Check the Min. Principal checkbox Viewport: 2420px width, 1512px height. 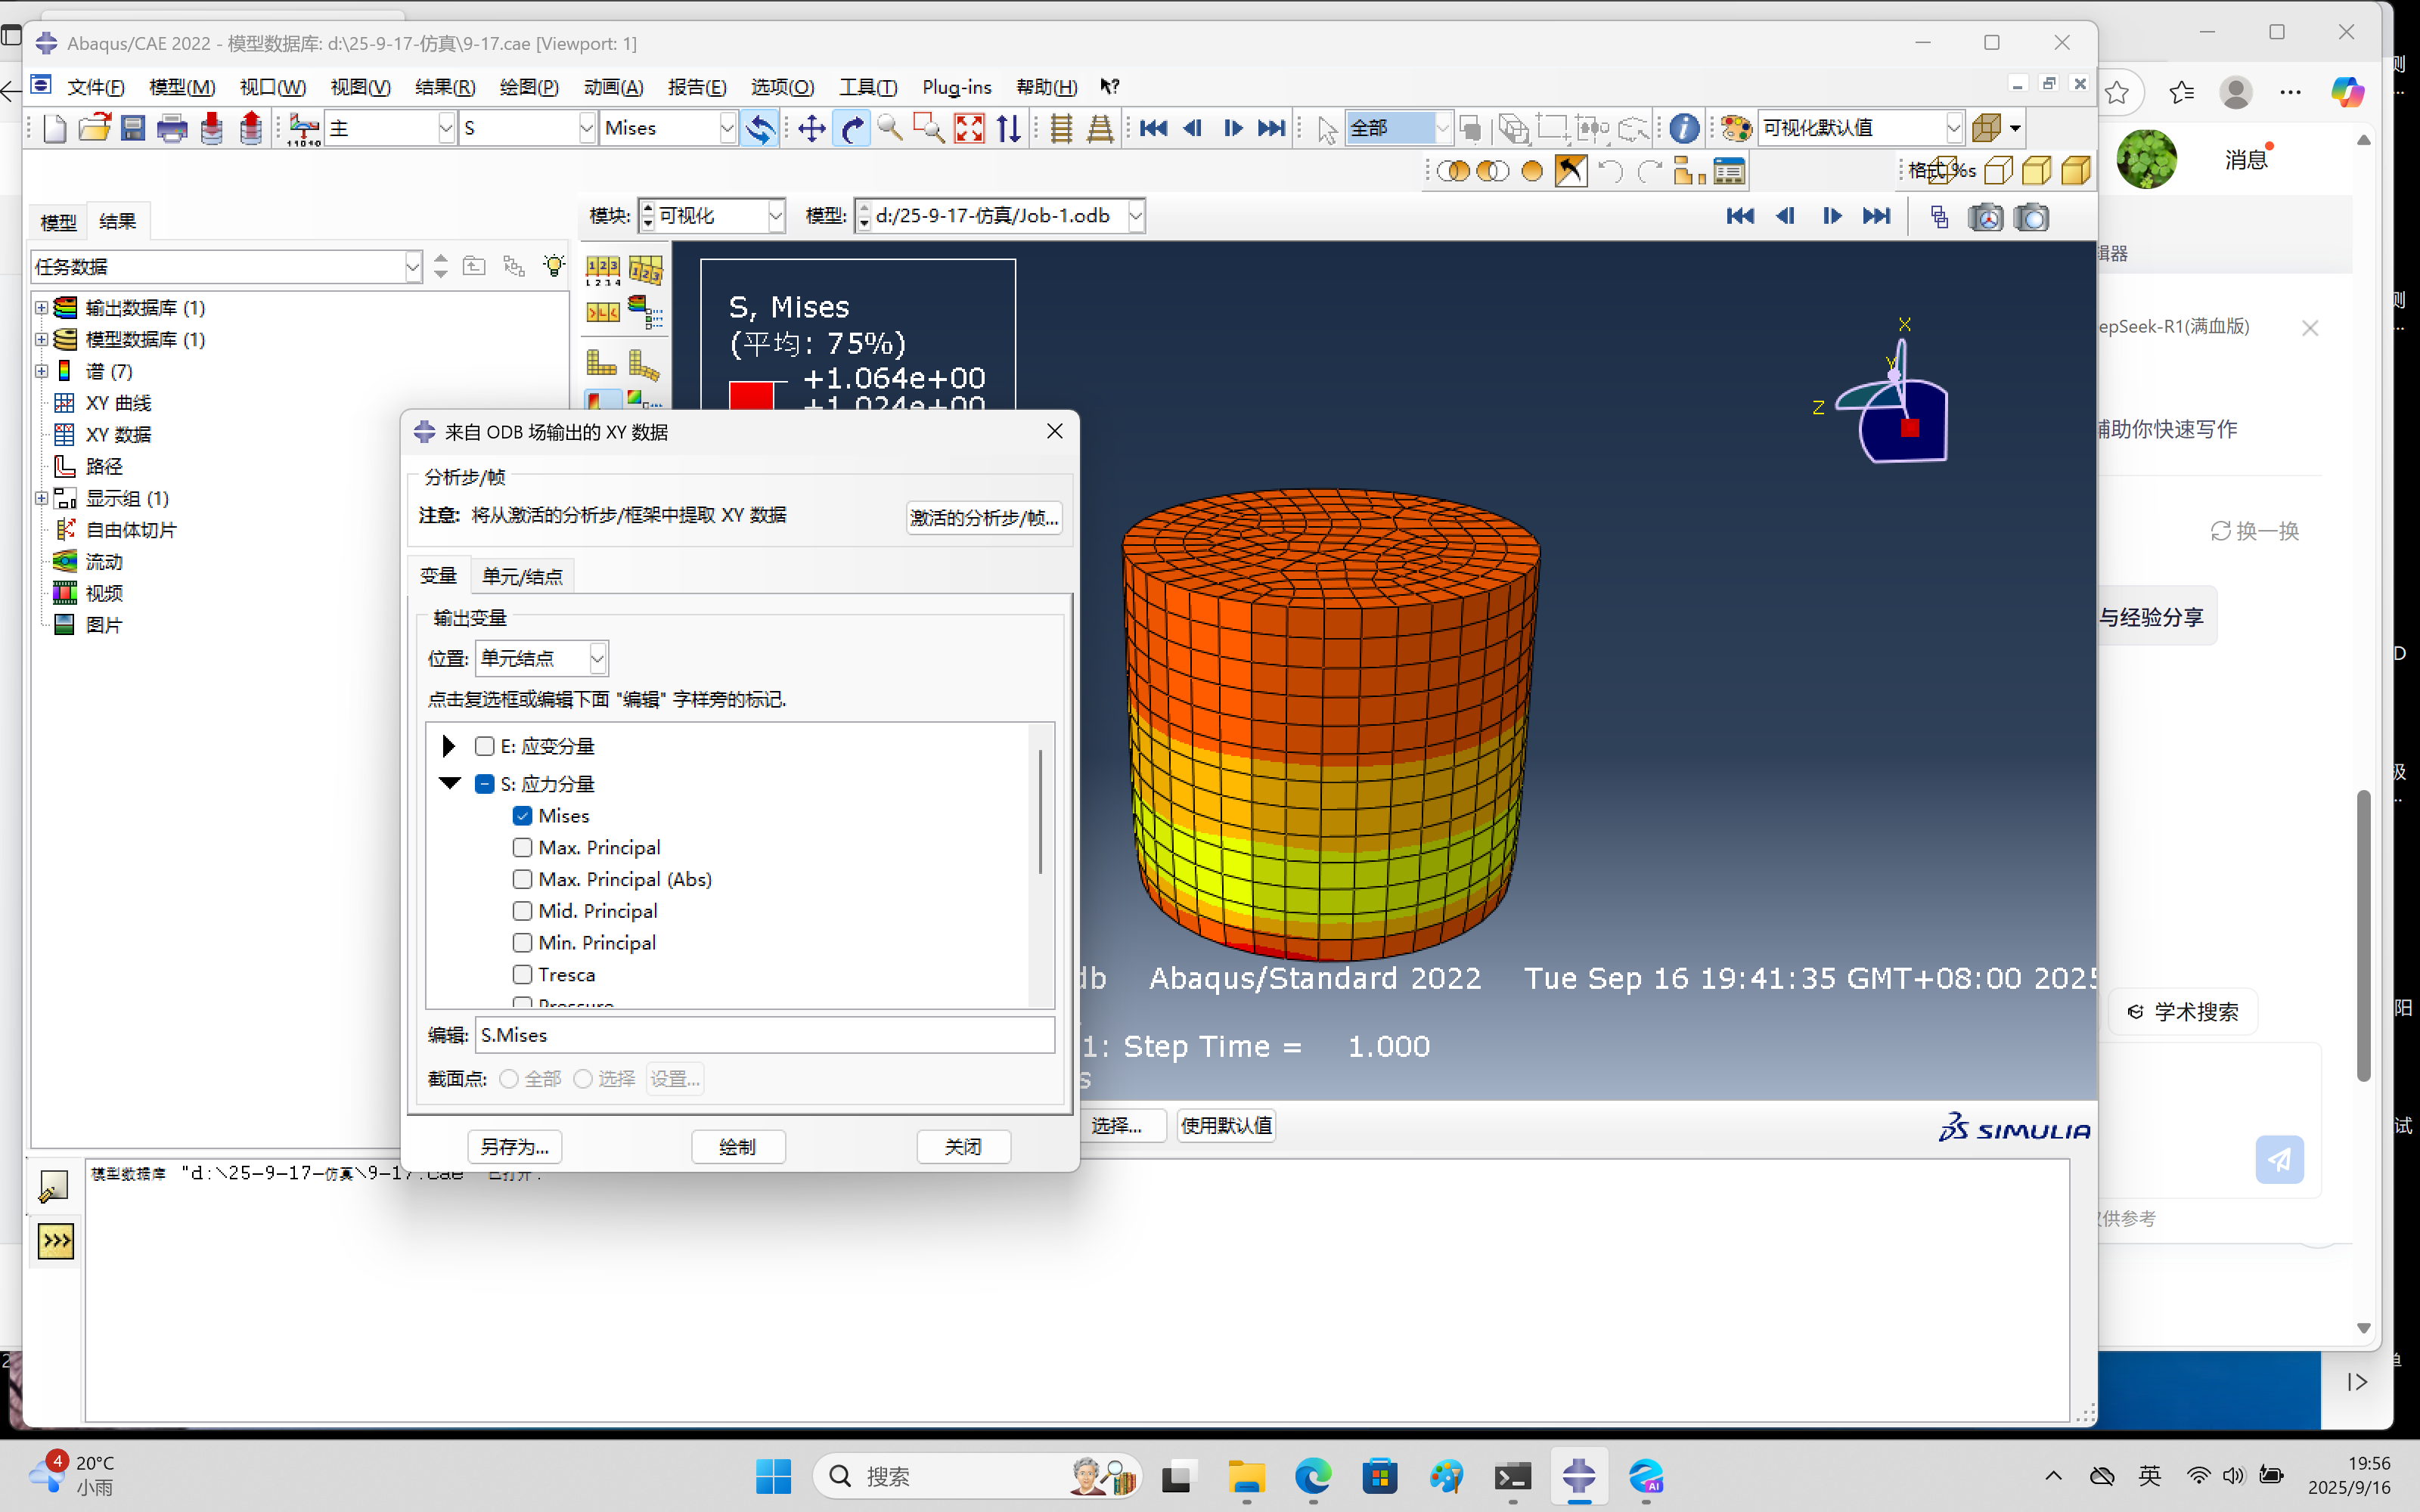click(x=522, y=943)
